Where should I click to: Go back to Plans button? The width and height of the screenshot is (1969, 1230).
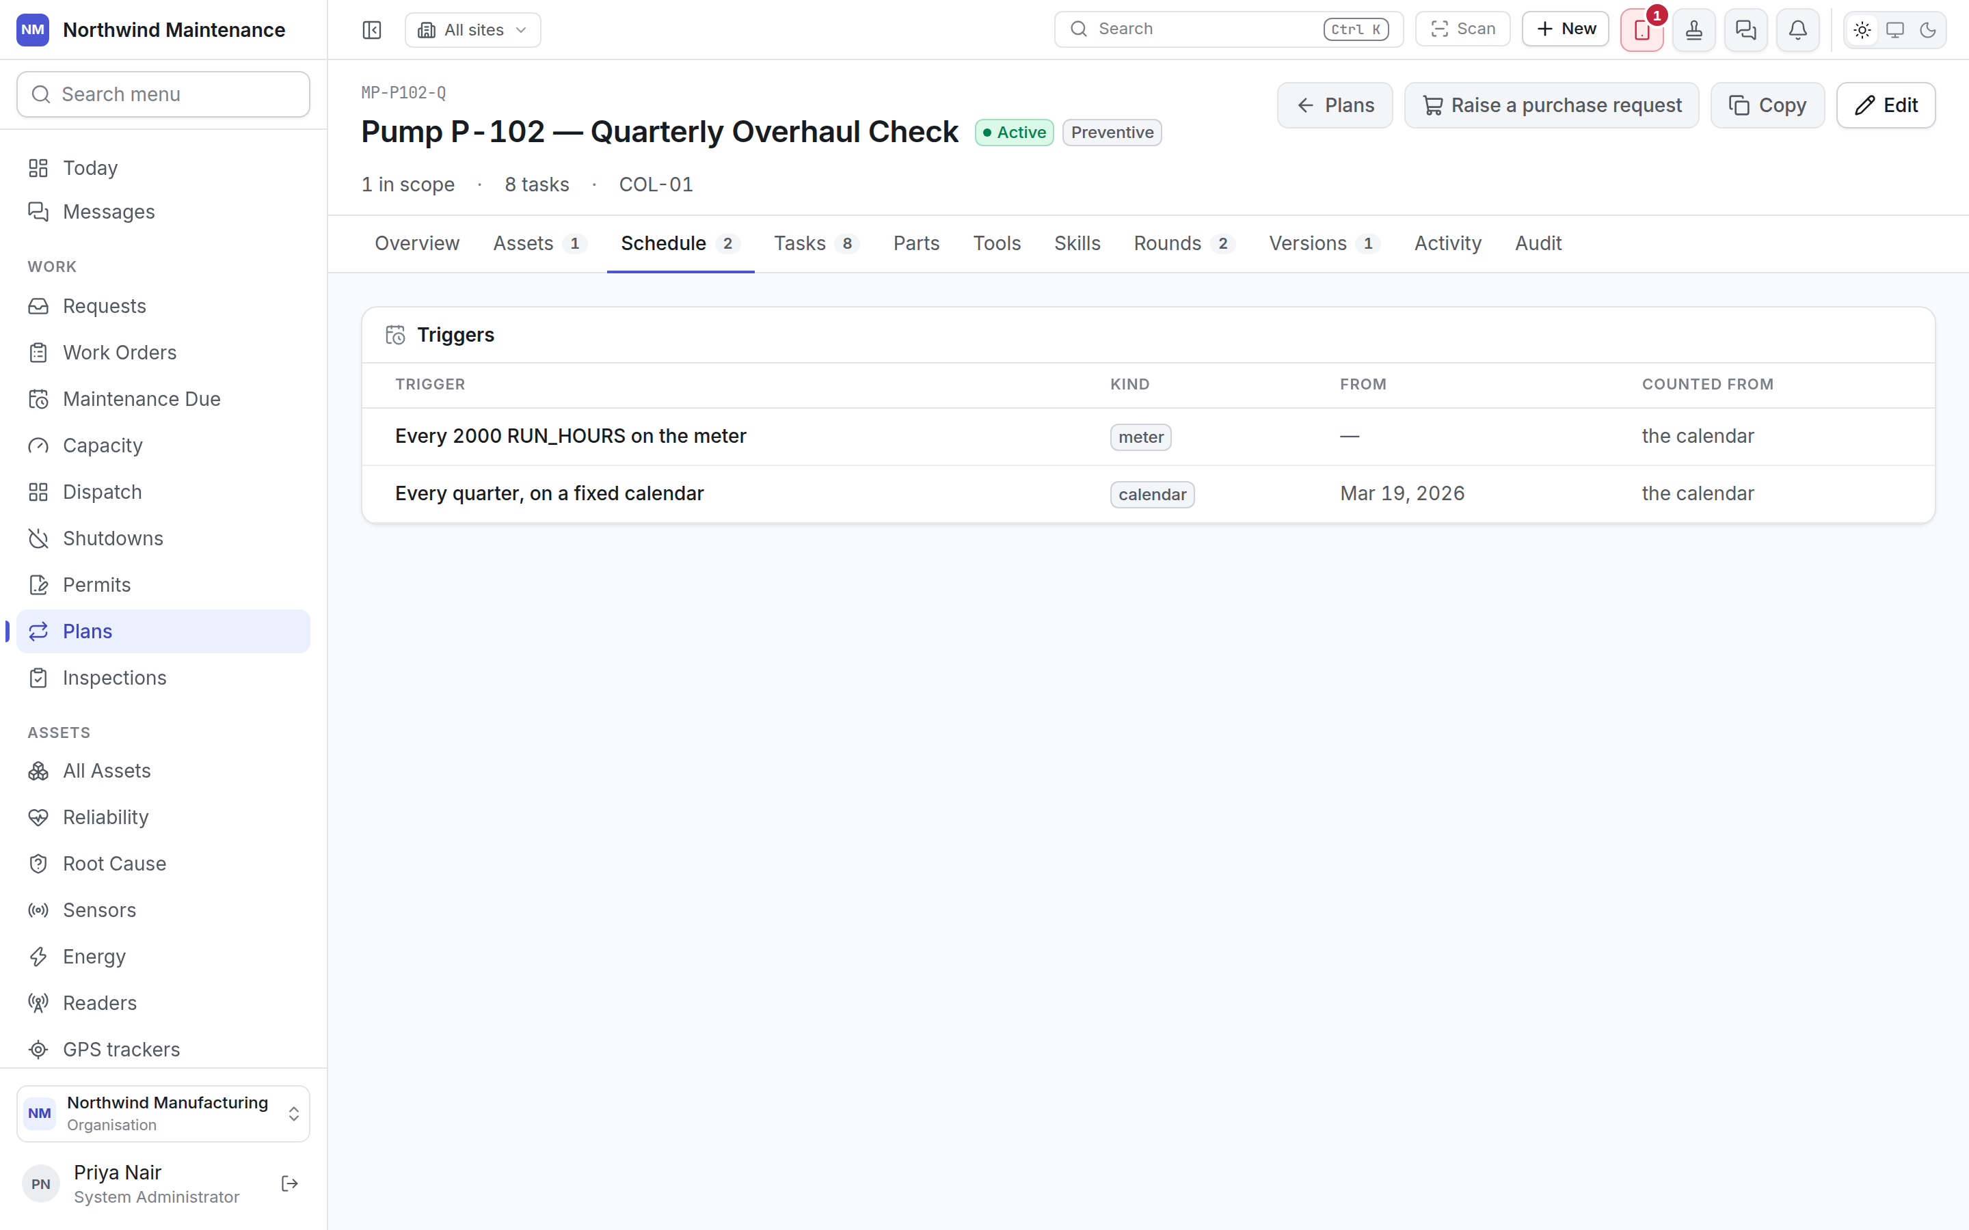[1335, 105]
